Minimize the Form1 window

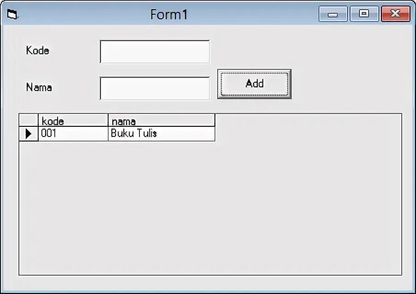(x=333, y=14)
